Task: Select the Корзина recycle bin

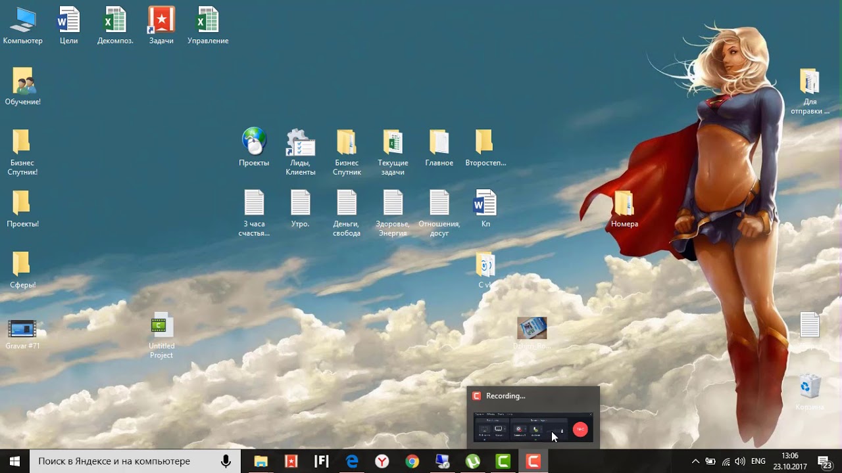Action: (x=810, y=392)
